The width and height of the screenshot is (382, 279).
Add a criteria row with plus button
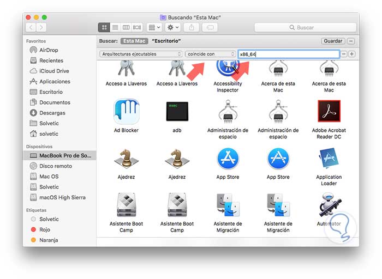(x=351, y=54)
